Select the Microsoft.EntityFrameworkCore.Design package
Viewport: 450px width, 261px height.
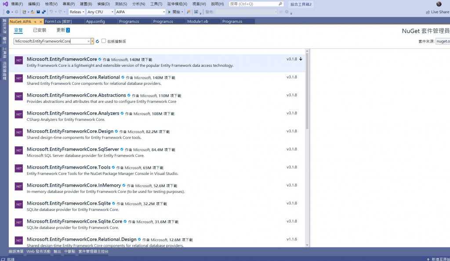coord(157,134)
